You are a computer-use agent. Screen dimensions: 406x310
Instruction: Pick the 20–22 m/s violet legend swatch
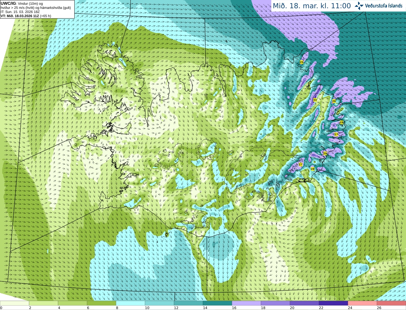[305, 303]
